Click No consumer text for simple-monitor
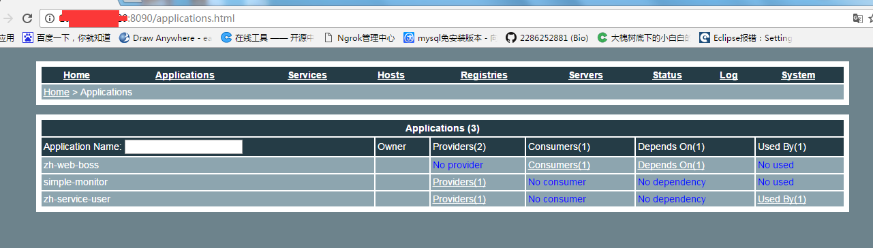Screen dimensions: 873x248 [x=557, y=182]
